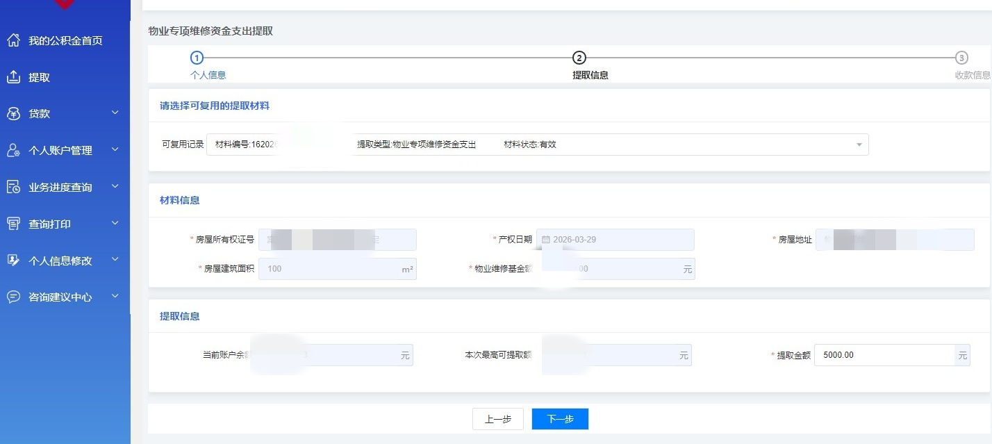Click the person icon for 个人账户管理

point(13,150)
